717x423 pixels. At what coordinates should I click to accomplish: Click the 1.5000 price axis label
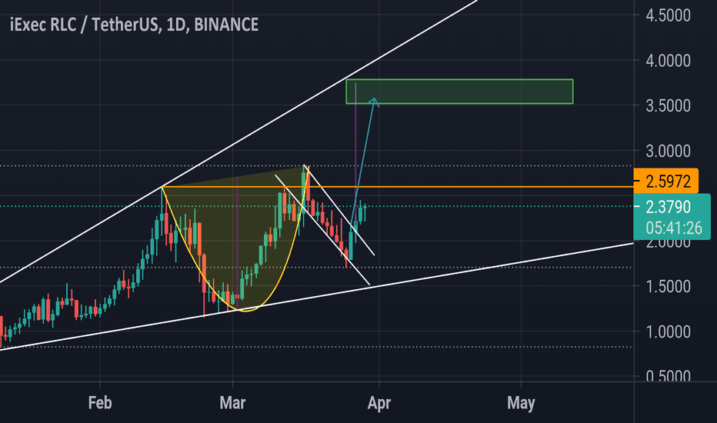pos(668,287)
